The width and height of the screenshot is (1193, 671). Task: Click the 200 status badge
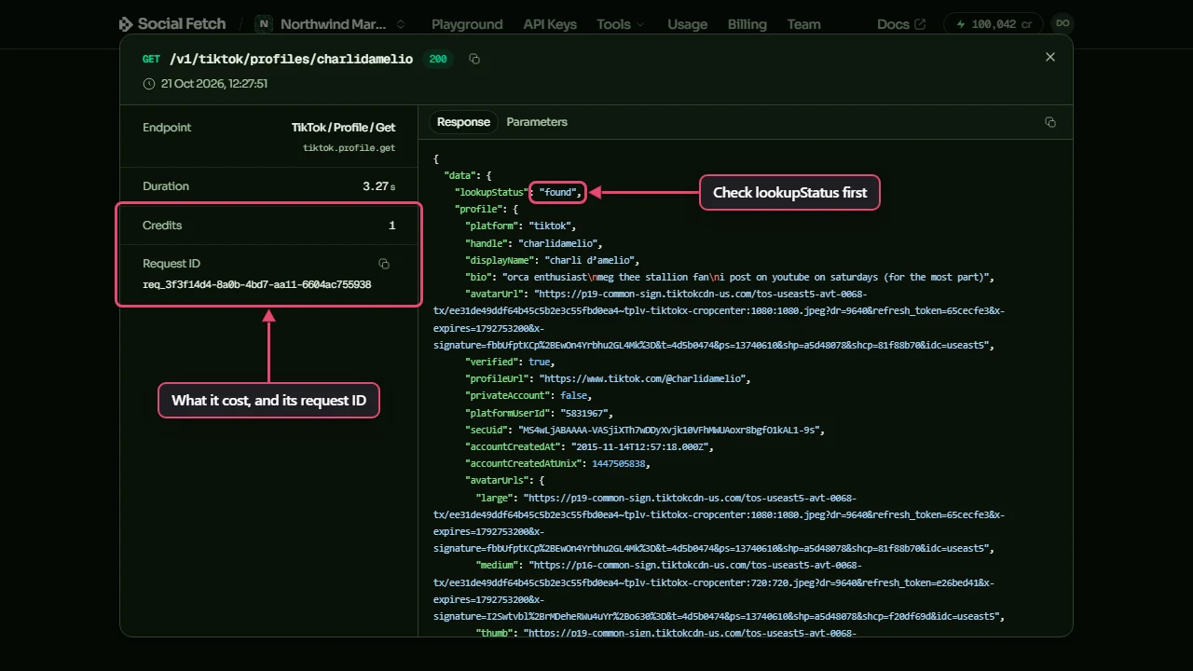pyautogui.click(x=438, y=60)
